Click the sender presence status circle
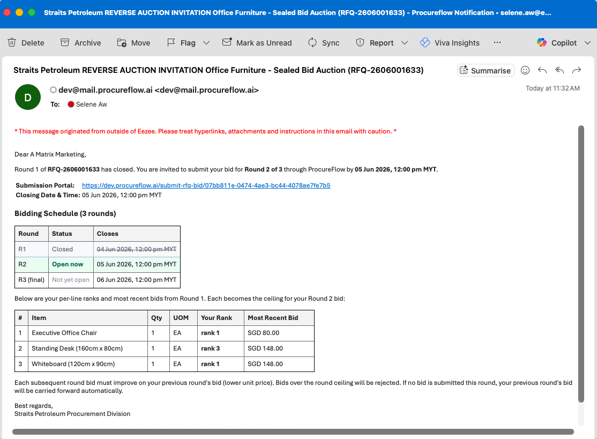 (x=53, y=90)
